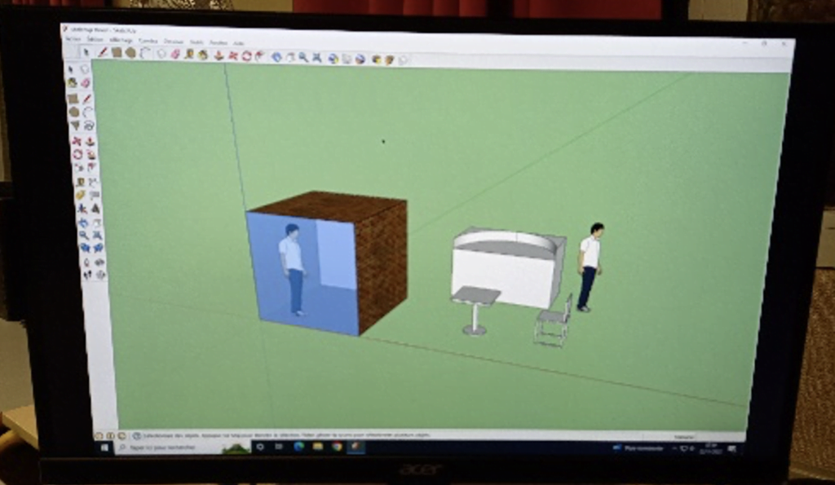Image resolution: width=835 pixels, height=485 pixels.
Task: Open the Fenêtre menu
Action: pyautogui.click(x=218, y=42)
